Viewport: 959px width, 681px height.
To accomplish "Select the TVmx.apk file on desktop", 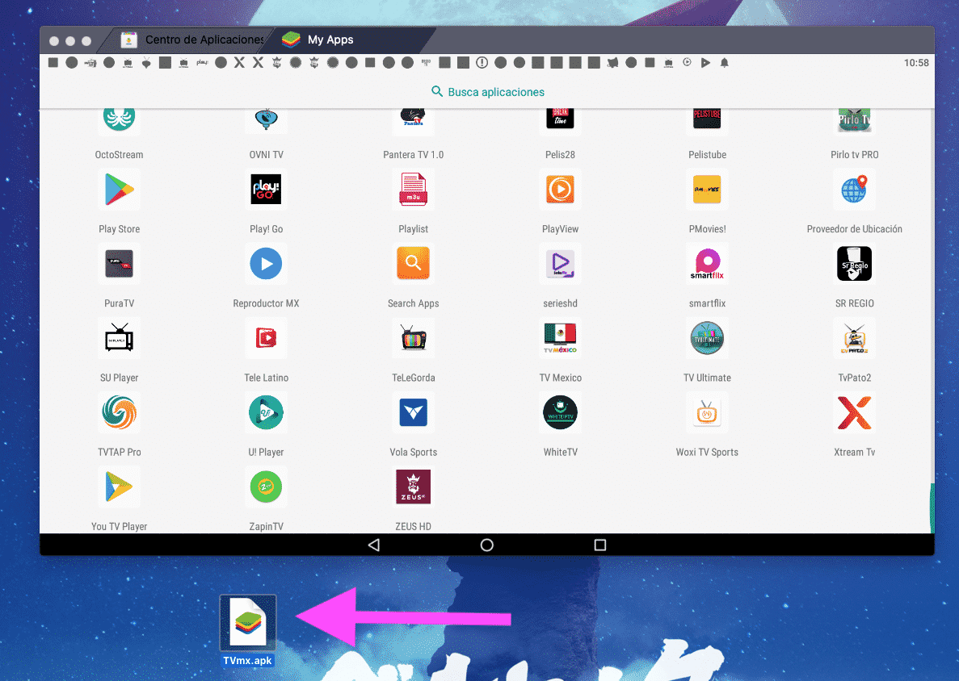I will [x=248, y=631].
